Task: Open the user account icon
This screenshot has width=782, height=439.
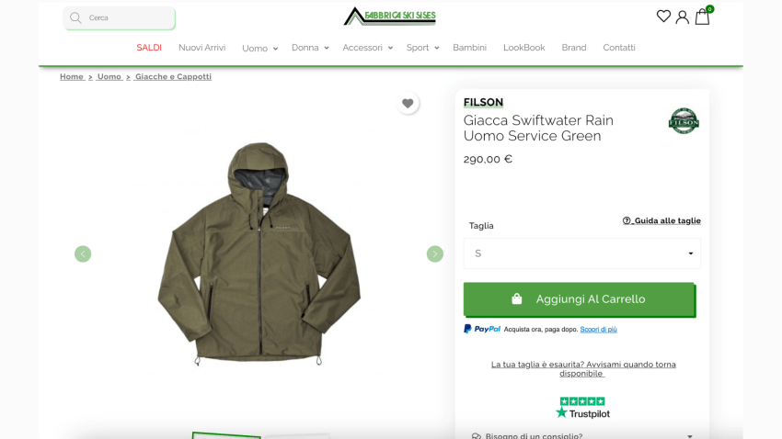Action: [683, 17]
